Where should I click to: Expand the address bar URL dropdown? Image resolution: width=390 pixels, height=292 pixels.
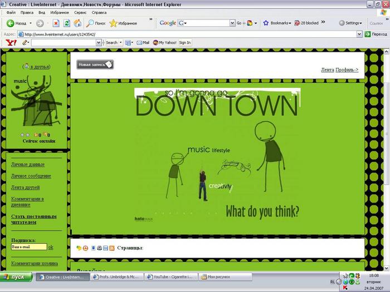point(359,34)
